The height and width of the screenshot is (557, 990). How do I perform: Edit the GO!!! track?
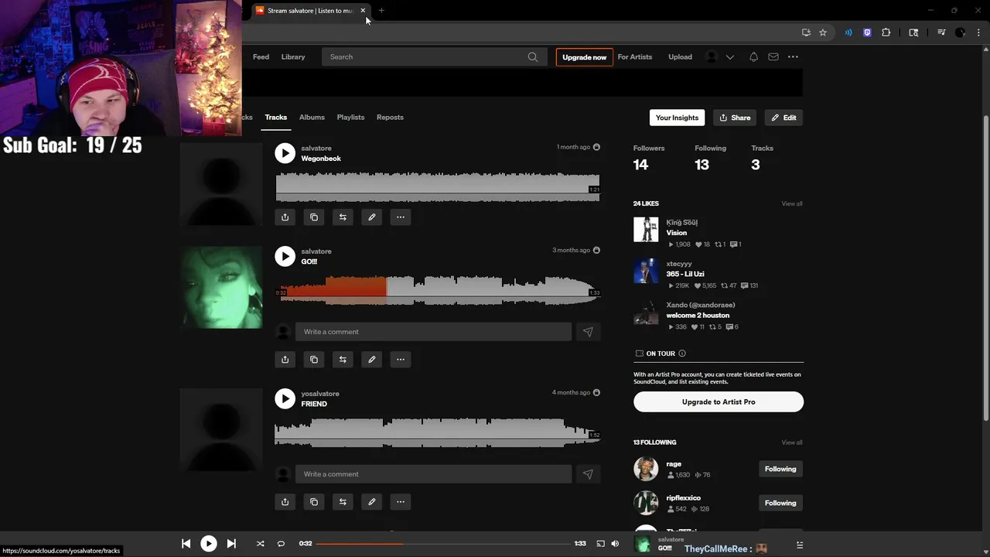(372, 360)
